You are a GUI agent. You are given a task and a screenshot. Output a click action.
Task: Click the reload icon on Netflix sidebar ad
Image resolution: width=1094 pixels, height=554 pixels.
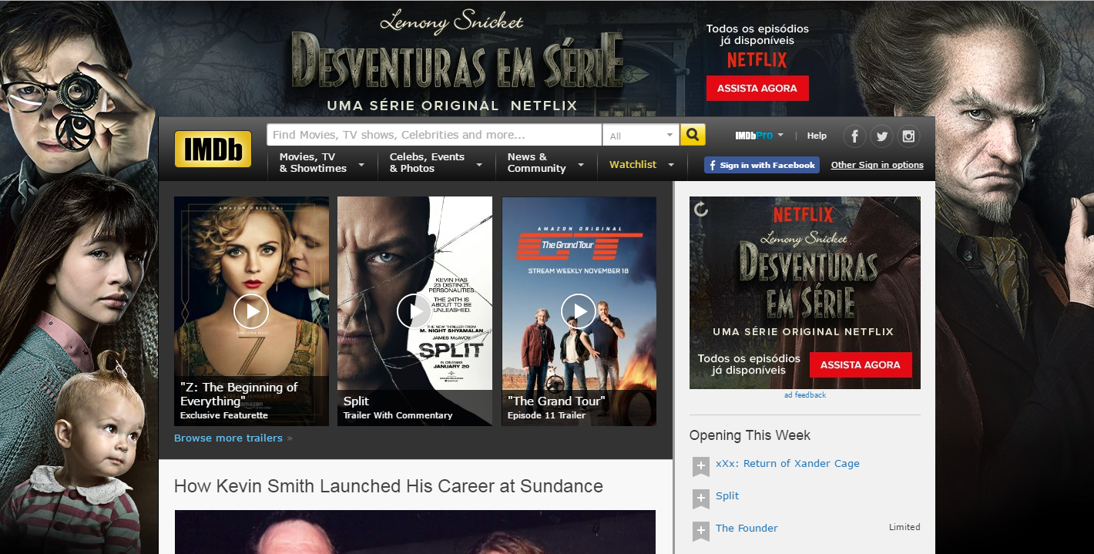coord(700,209)
